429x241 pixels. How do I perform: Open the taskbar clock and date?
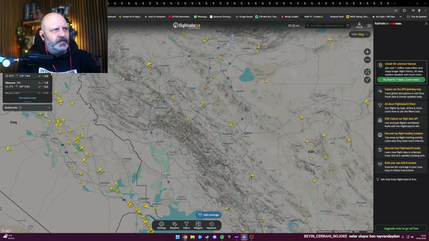420,237
